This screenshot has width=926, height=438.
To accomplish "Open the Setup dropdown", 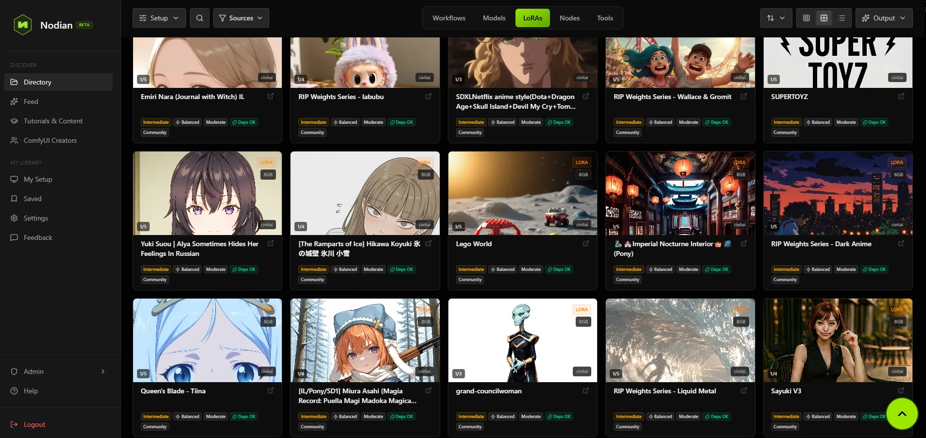I will [x=159, y=18].
